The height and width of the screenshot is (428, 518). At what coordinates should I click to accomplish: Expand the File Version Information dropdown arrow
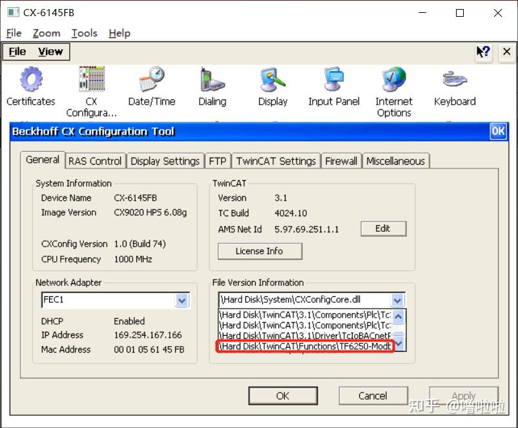[397, 300]
